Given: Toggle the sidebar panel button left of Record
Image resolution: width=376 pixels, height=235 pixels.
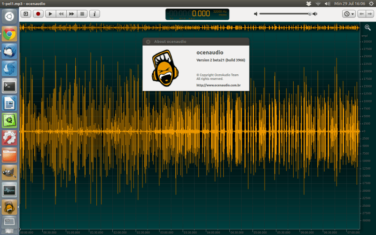Looking at the screenshot, I should (x=26, y=14).
